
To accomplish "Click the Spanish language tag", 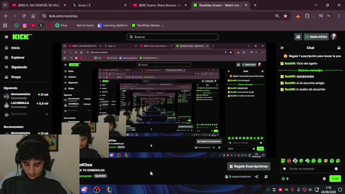I will click(100, 176).
